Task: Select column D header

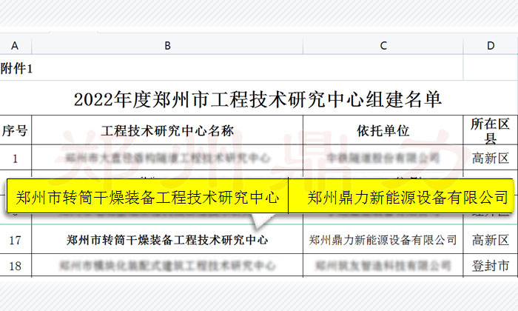Action: click(x=490, y=46)
